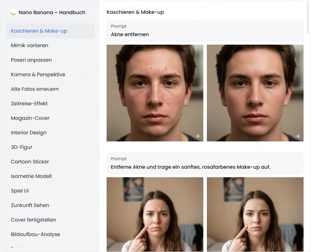Open the woman's after make-up photo
This screenshot has height=252, width=311.
pos(255,214)
